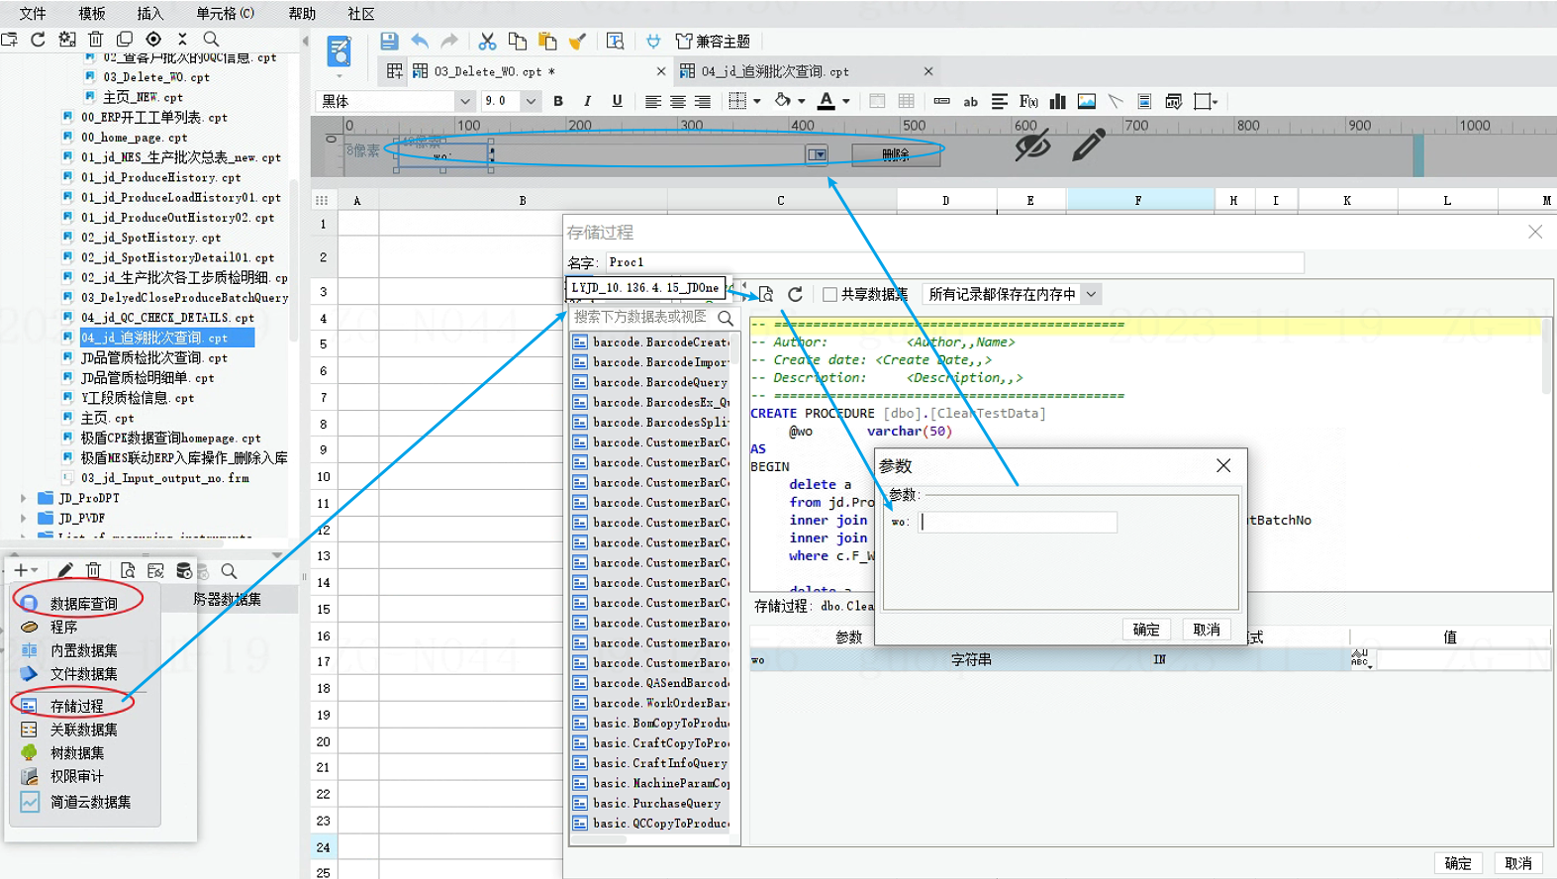Delete dataset with the trash icon in the dataset toolbar
The image size is (1557, 879).
[93, 570]
